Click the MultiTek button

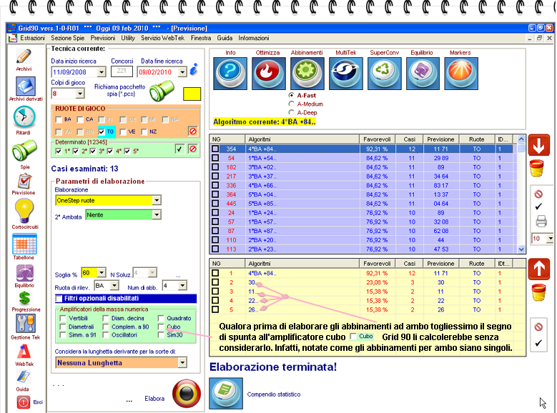click(345, 74)
